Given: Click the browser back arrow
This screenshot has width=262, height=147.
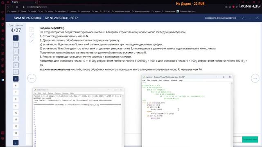Looking at the screenshot, I should pos(8,7).
